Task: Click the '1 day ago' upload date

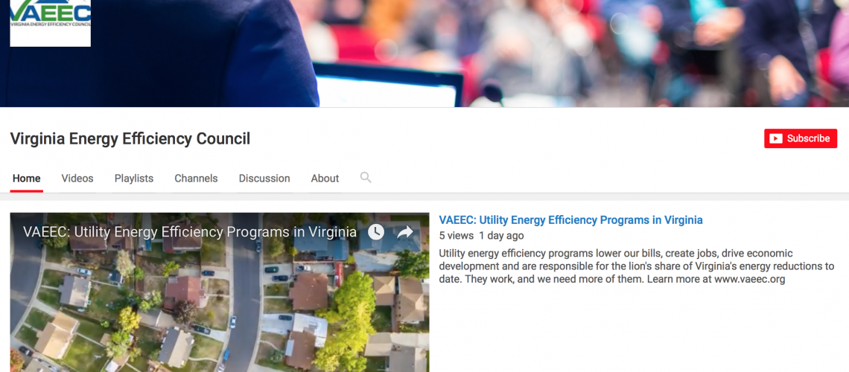Action: point(501,236)
